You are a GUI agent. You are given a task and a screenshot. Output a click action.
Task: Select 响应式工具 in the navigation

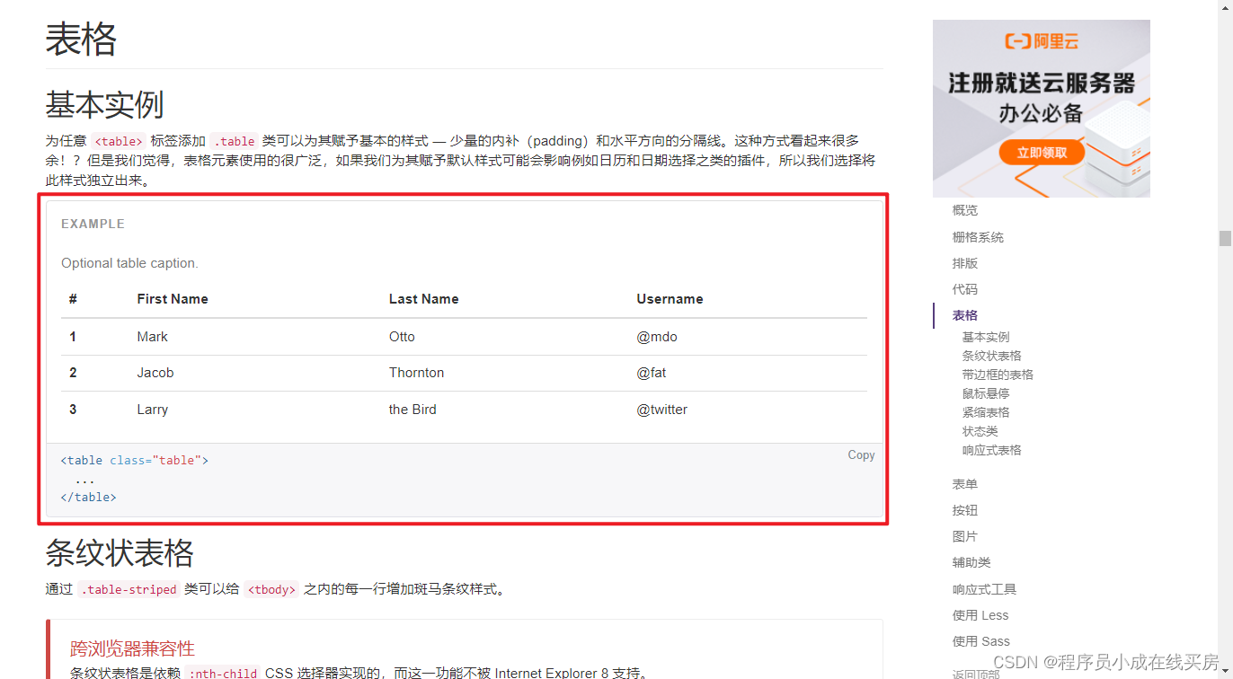point(978,588)
